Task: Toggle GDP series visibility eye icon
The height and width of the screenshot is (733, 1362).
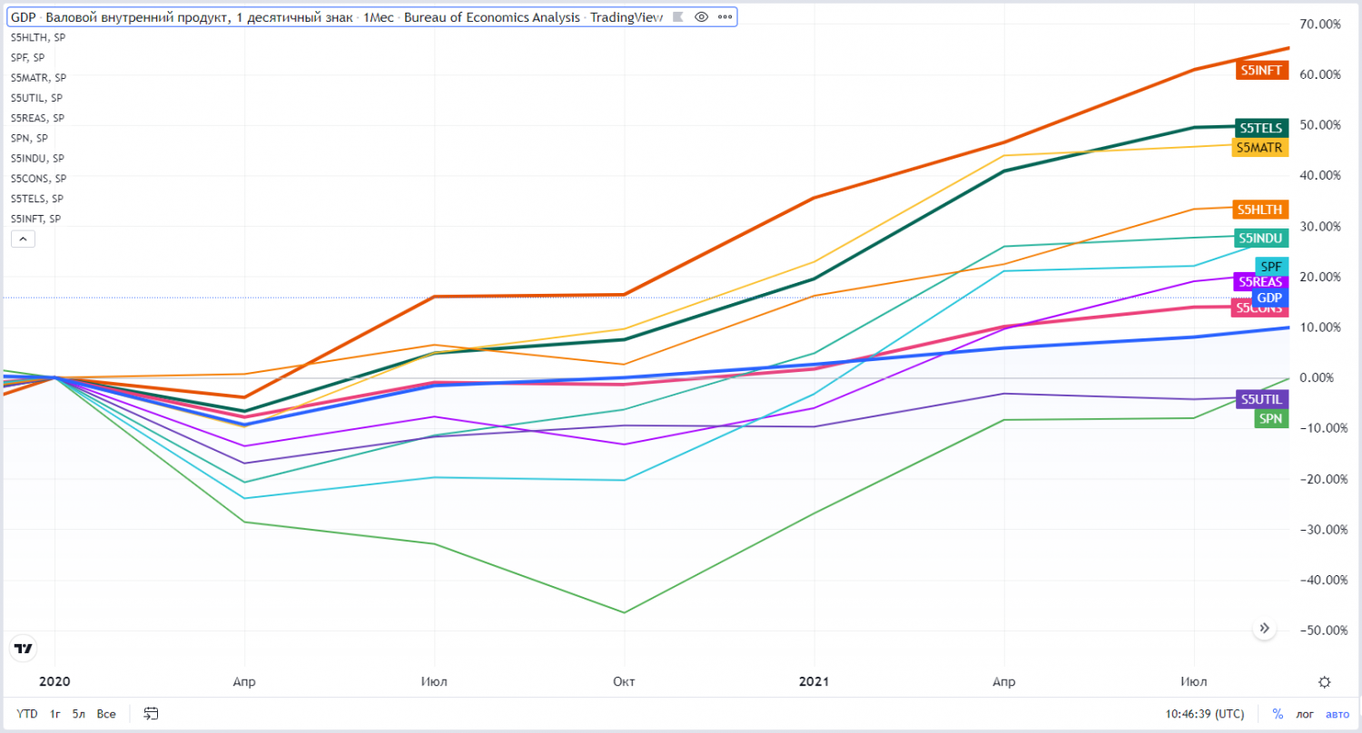Action: click(x=701, y=17)
